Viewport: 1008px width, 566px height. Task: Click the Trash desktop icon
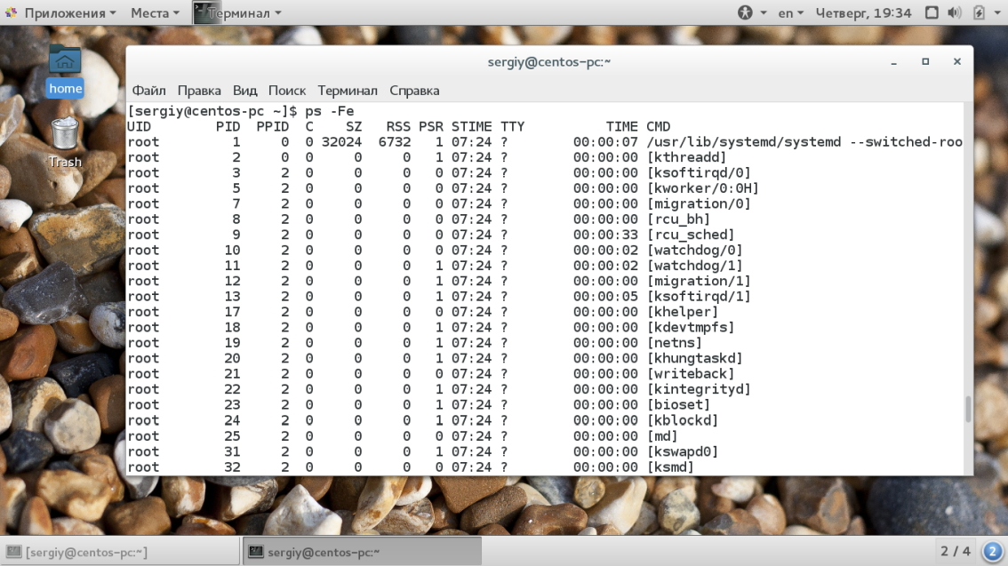(x=65, y=142)
